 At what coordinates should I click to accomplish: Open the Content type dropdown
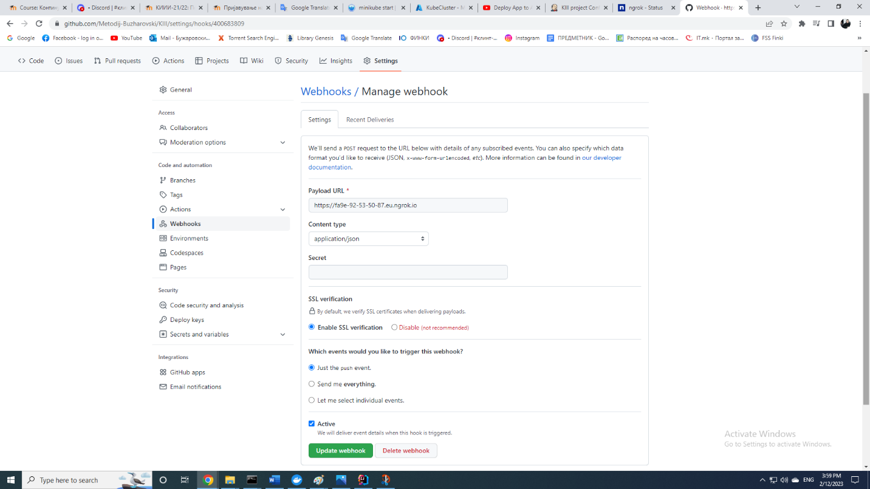[x=368, y=238]
